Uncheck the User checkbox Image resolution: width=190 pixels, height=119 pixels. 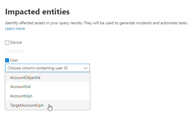[7, 60]
